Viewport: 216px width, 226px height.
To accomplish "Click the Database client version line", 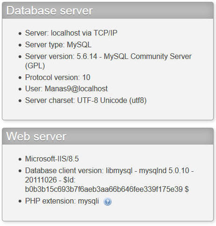I will [110, 170].
